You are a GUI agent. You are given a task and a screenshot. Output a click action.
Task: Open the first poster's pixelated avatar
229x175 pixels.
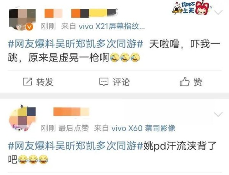pos(22,19)
